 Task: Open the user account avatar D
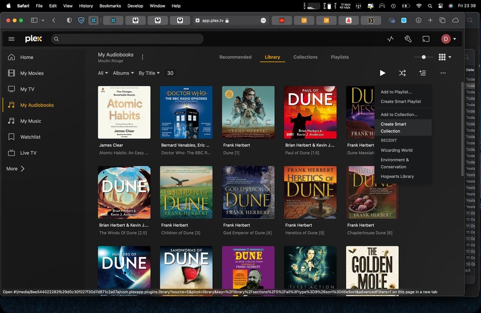pyautogui.click(x=445, y=39)
